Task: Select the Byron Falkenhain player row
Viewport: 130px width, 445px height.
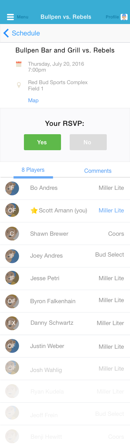Action: [x=65, y=301]
